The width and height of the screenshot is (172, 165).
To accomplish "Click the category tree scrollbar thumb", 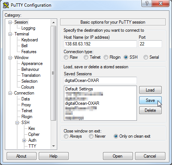I will tap(53, 73).
